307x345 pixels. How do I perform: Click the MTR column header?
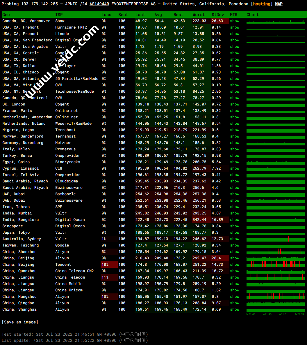click(234, 15)
